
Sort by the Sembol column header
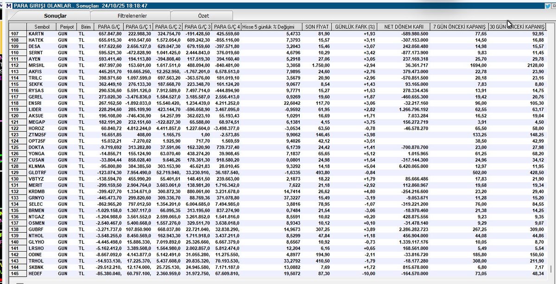tap(41, 27)
